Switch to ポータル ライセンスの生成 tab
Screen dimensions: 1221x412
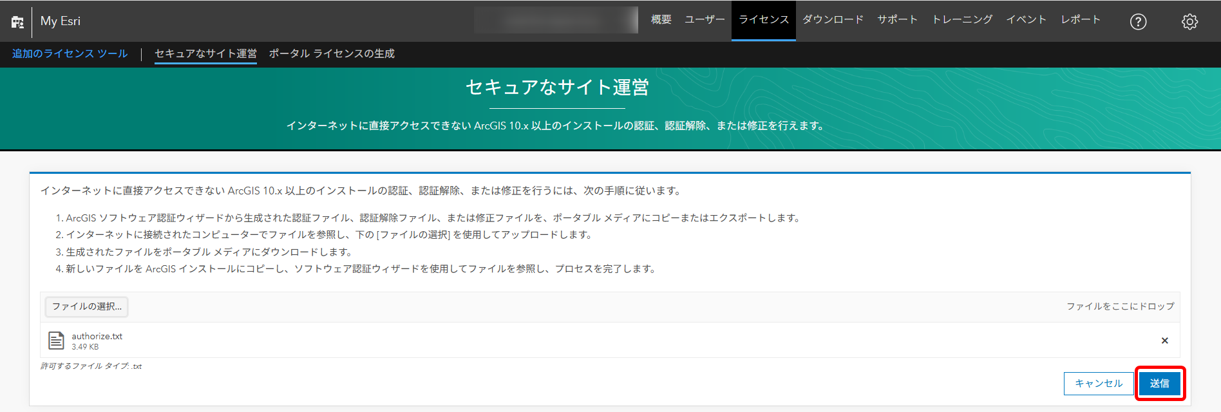(332, 54)
